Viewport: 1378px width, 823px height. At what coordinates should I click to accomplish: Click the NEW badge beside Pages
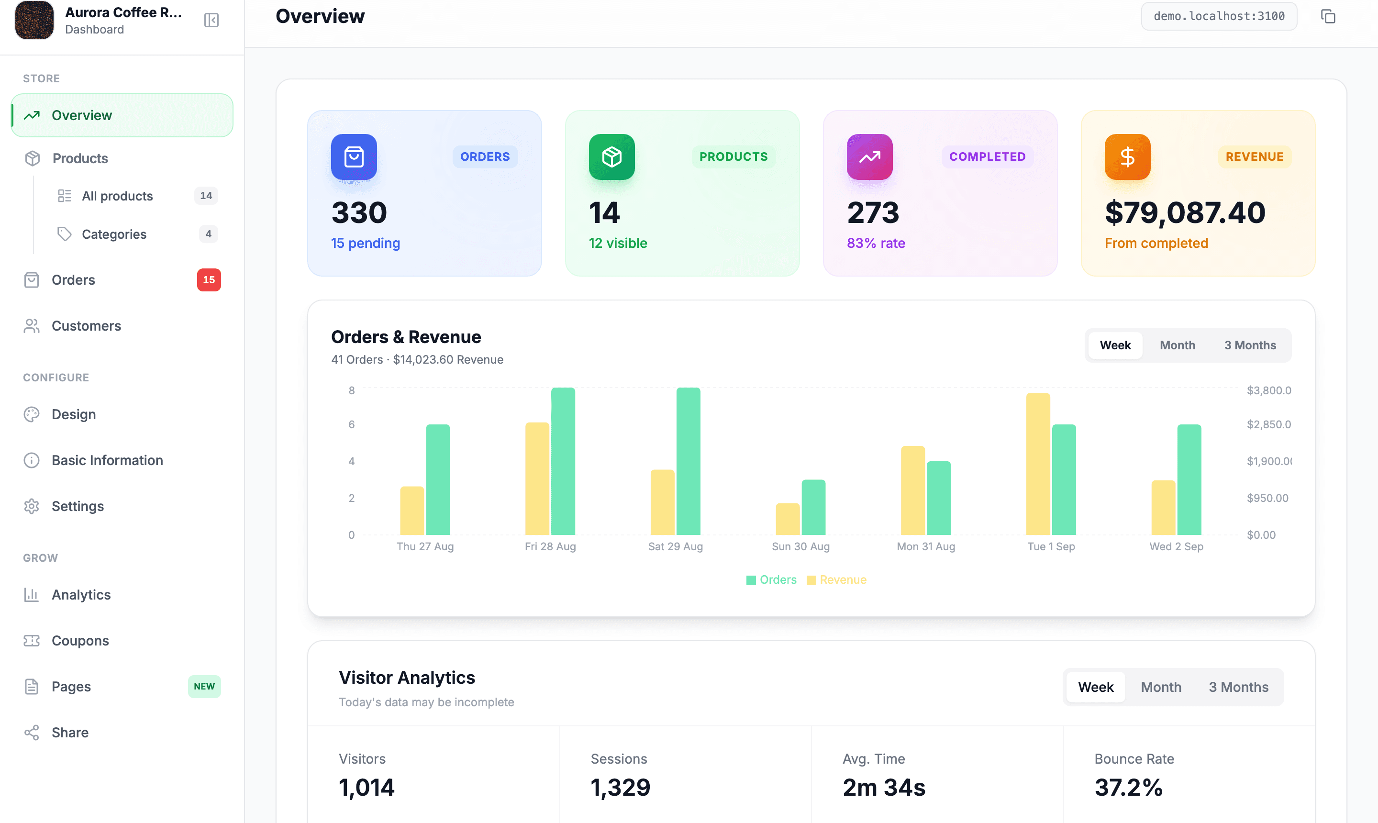tap(205, 687)
